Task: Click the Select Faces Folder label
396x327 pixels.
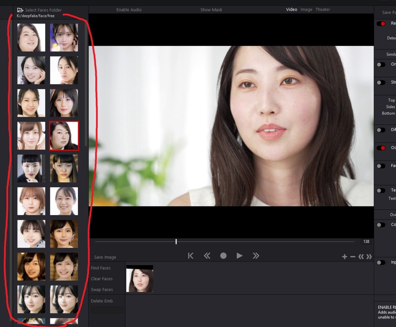Action: [43, 10]
